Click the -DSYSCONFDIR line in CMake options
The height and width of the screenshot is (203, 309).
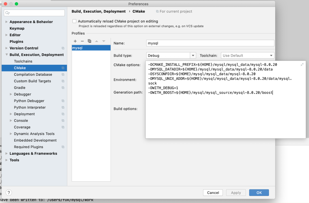click(x=202, y=74)
